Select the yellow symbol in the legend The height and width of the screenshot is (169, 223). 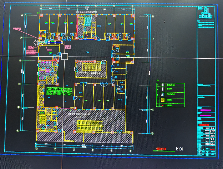(162, 100)
